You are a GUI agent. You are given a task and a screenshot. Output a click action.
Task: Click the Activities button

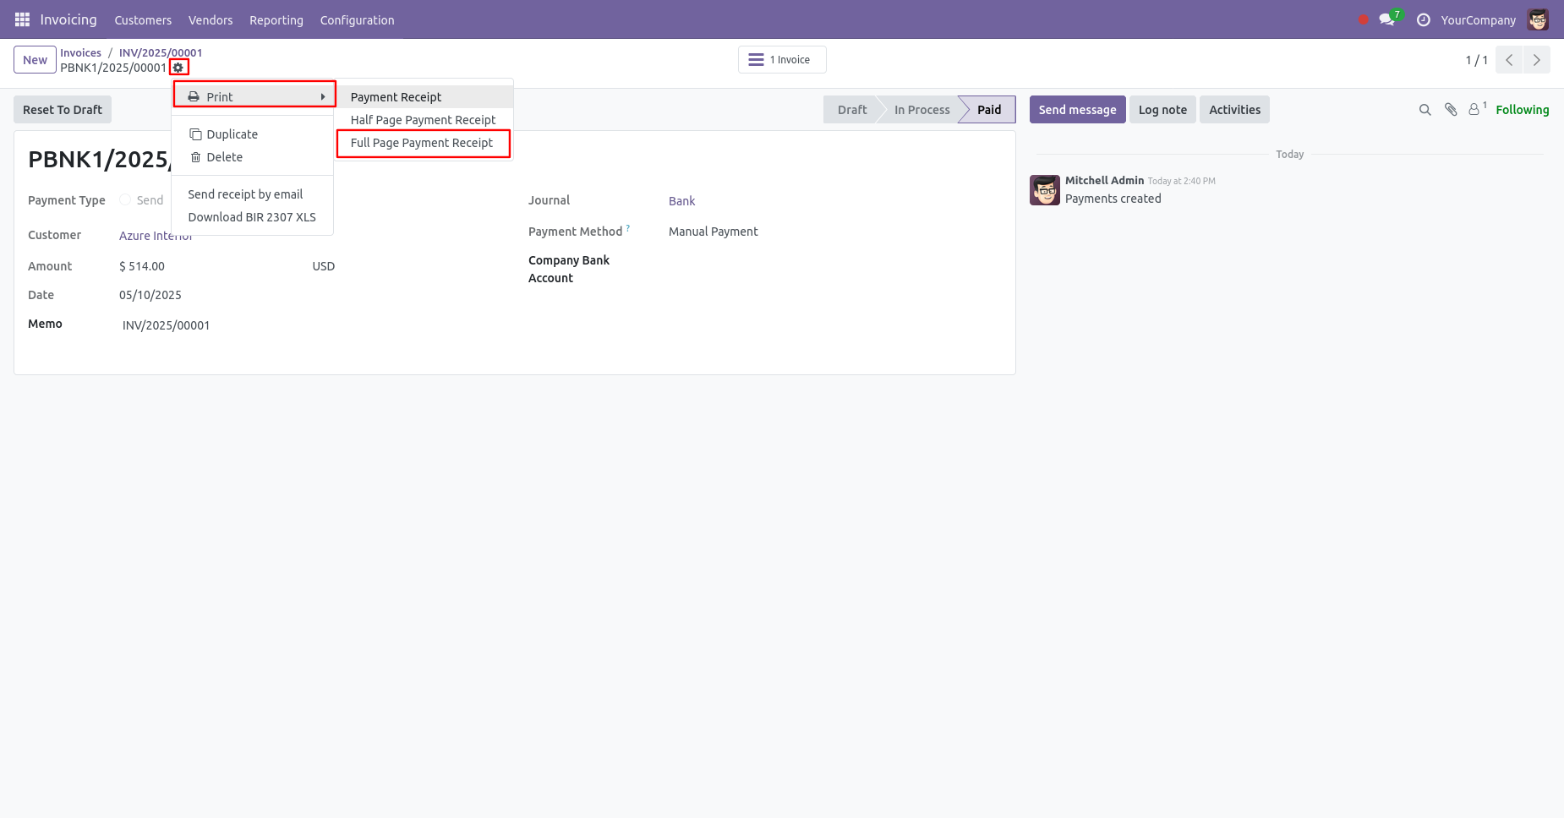click(x=1234, y=110)
